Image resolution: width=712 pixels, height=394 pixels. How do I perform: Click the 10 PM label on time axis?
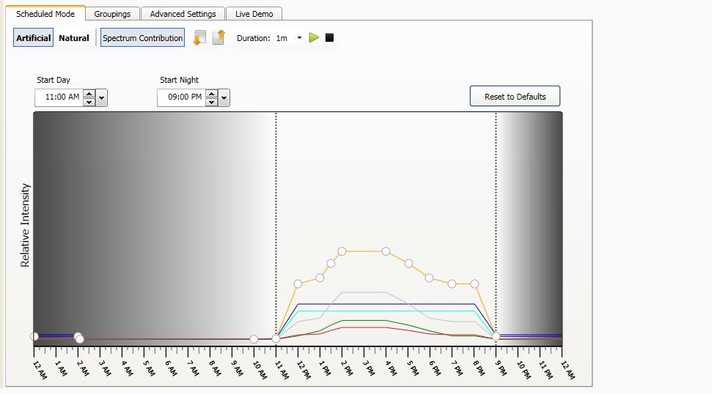pos(523,369)
